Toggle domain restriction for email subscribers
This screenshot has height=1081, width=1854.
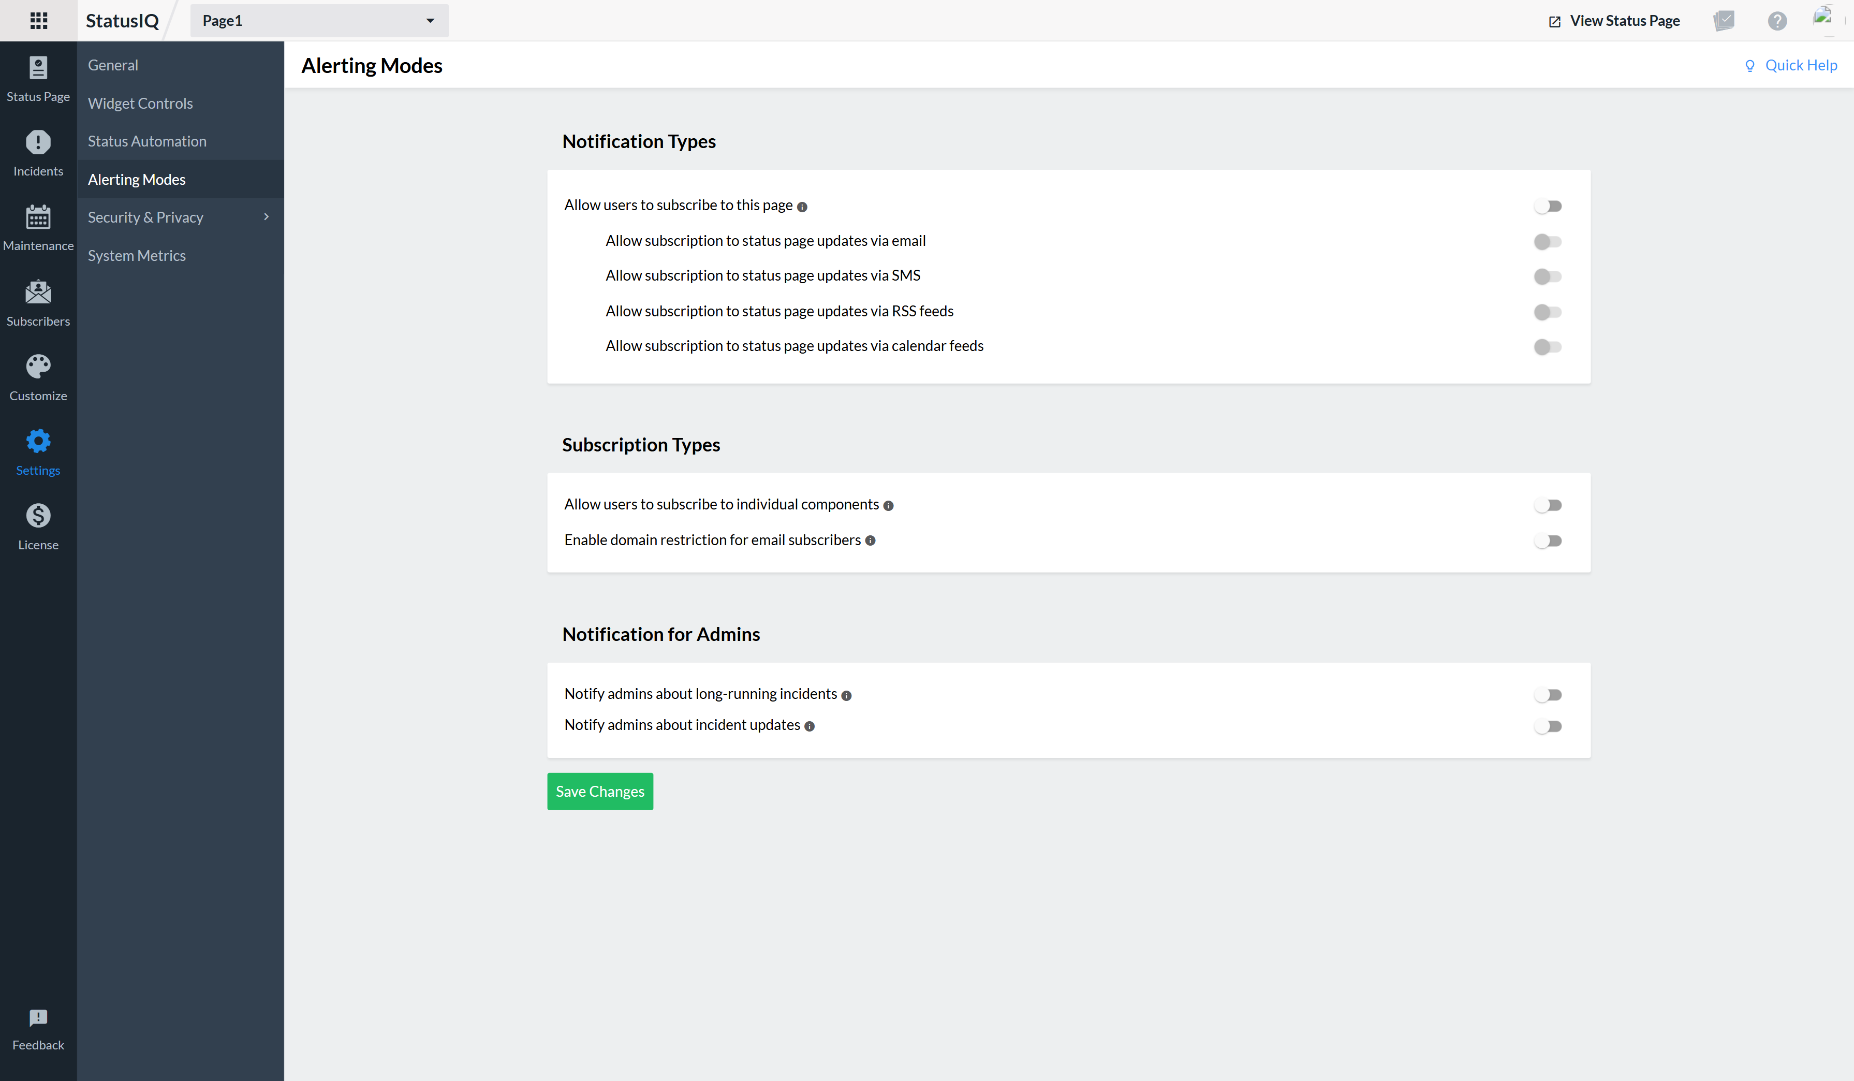click(1547, 541)
